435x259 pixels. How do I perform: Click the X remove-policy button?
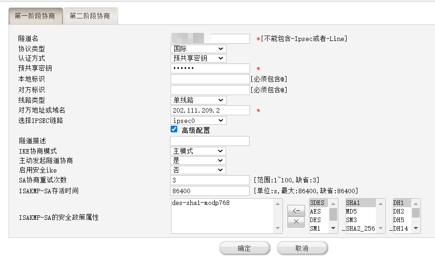(x=296, y=222)
